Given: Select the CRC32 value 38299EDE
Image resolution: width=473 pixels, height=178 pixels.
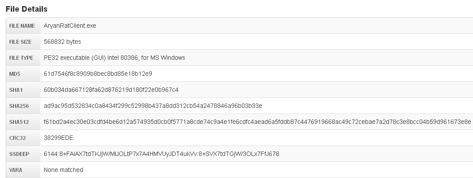Looking at the screenshot, I should click(59, 138).
